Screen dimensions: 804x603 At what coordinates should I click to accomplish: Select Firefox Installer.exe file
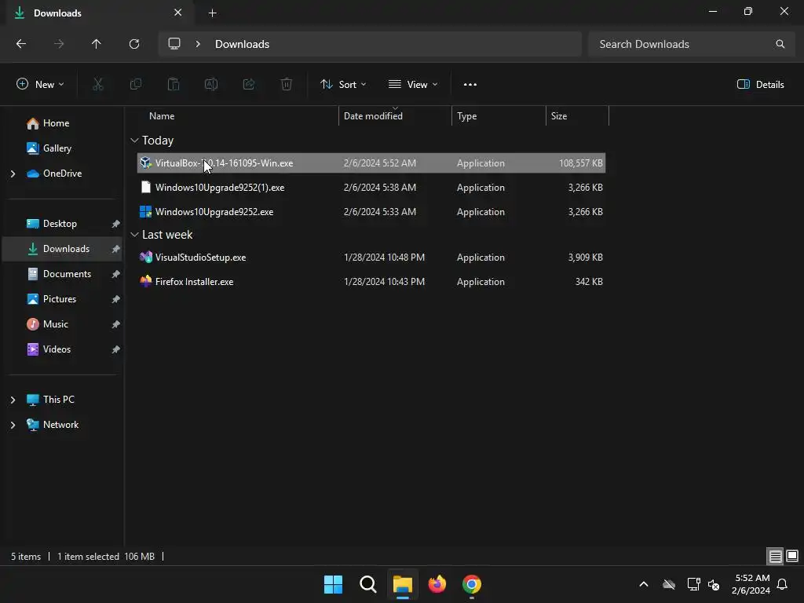coord(371,282)
